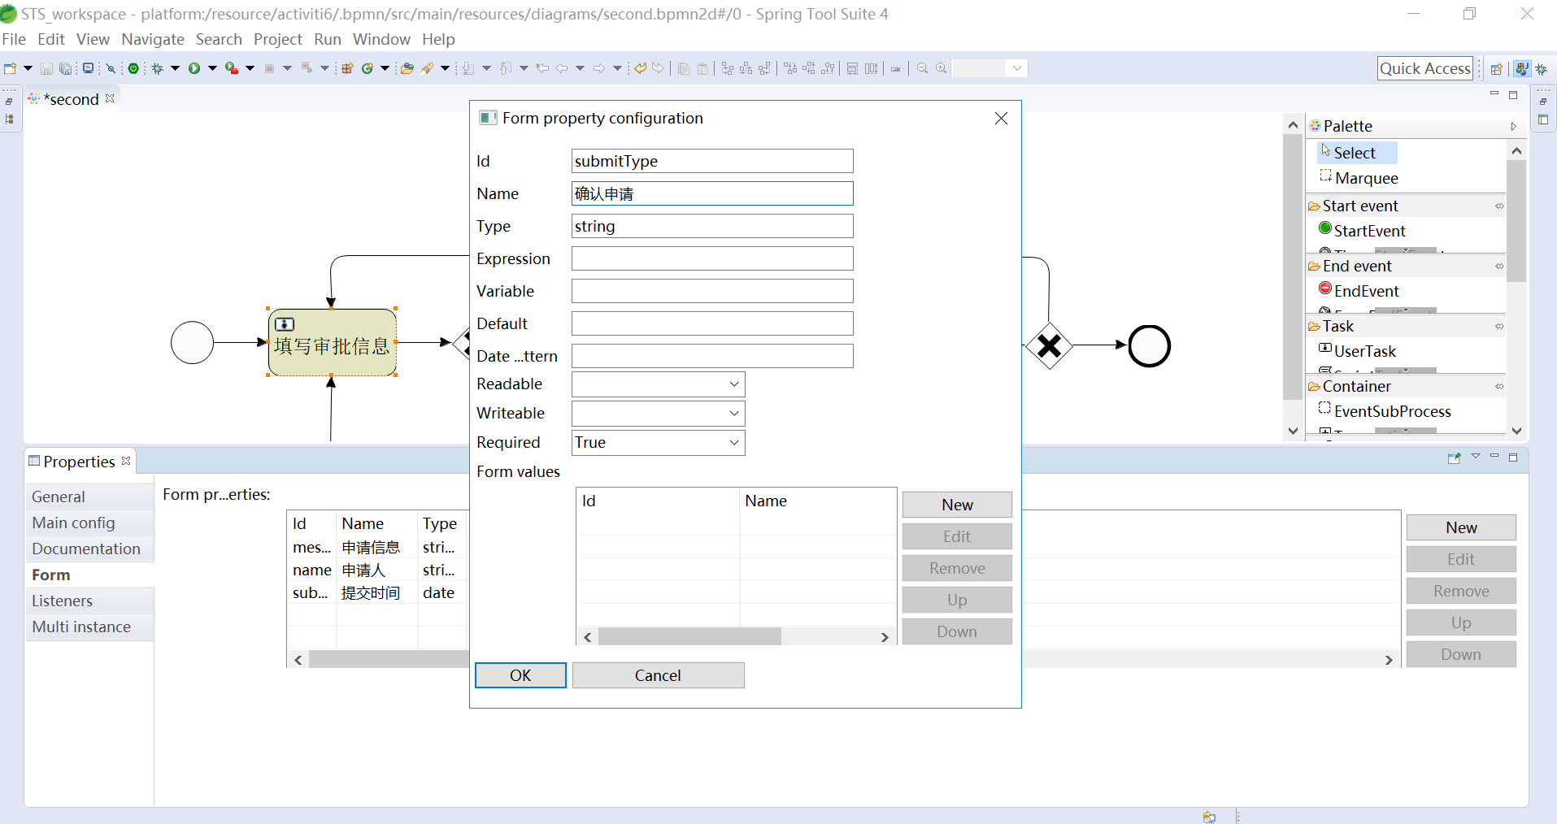Image resolution: width=1557 pixels, height=824 pixels.
Task: Select the Main config properties tab
Action: coord(90,523)
